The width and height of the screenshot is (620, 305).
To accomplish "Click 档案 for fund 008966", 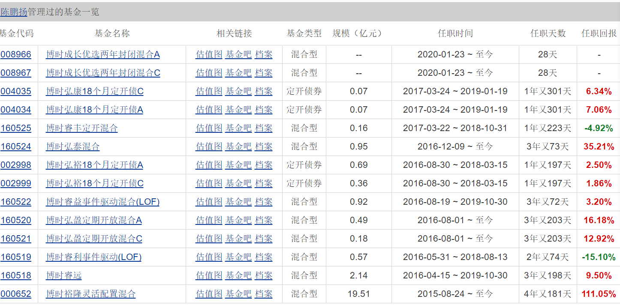I will click(x=264, y=54).
